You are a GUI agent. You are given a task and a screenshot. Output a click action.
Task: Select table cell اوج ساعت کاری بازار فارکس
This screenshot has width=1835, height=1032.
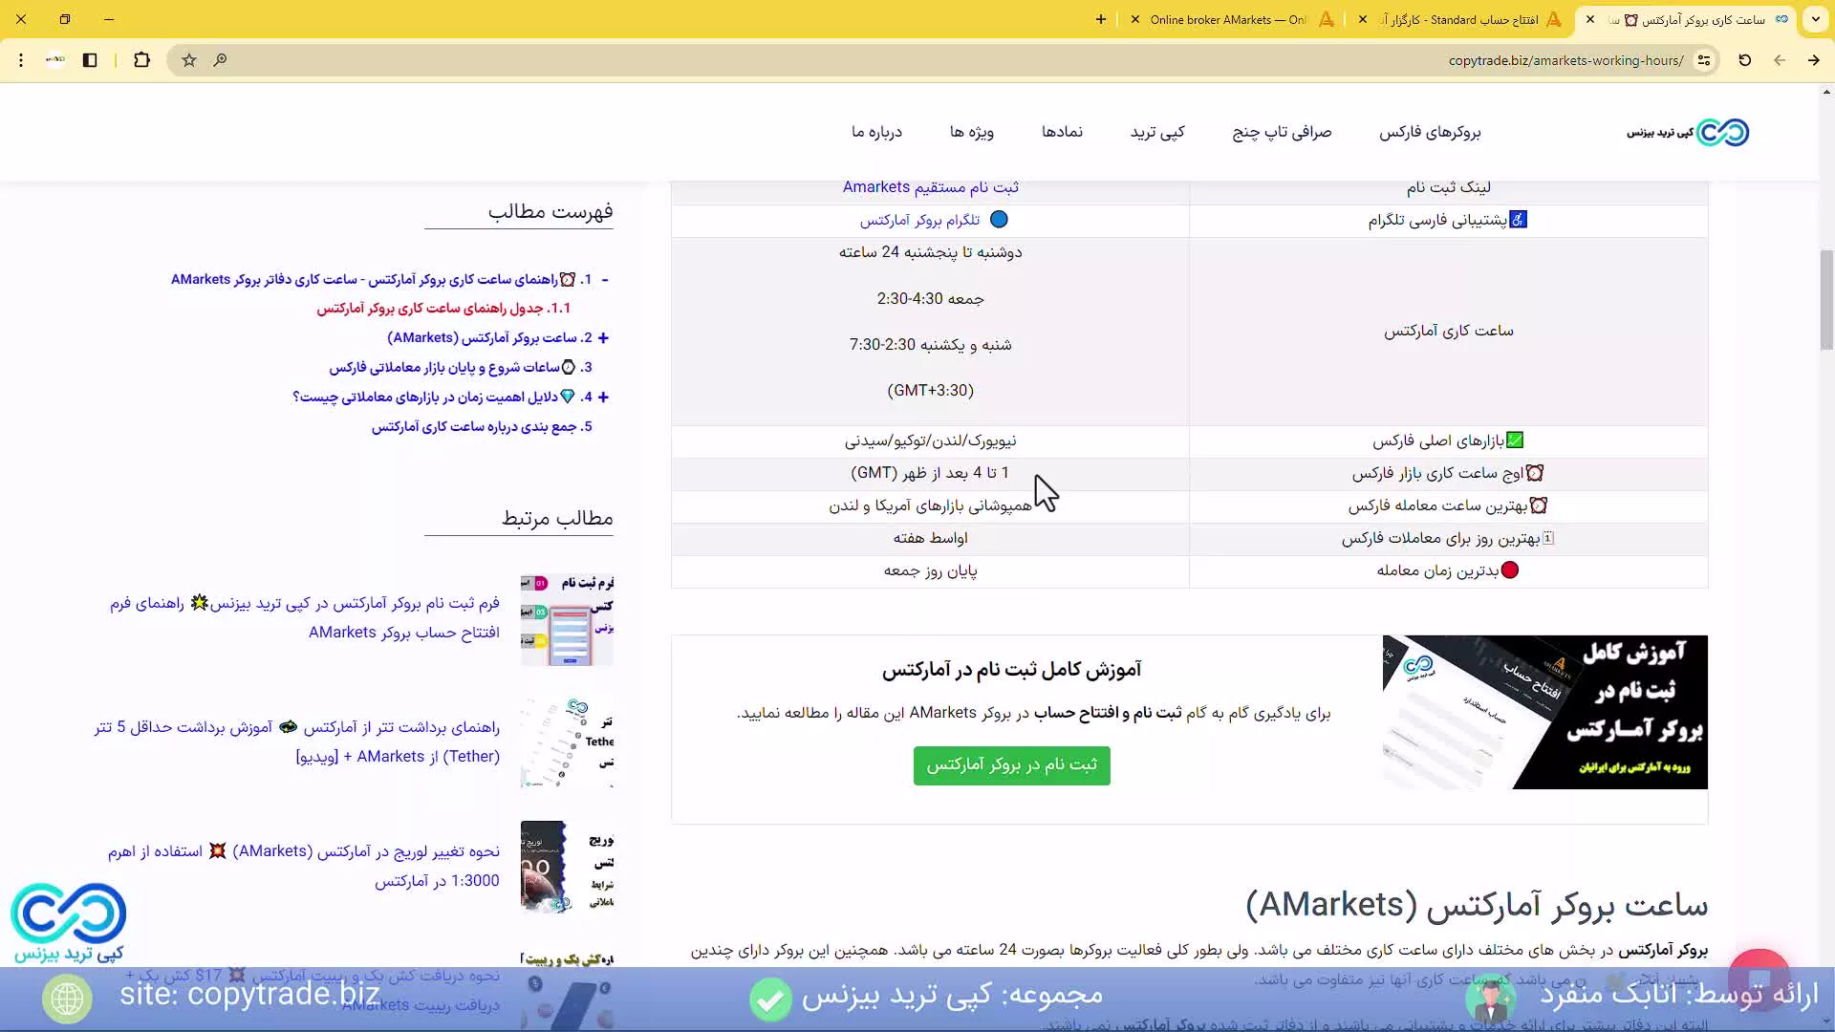[x=1448, y=473]
